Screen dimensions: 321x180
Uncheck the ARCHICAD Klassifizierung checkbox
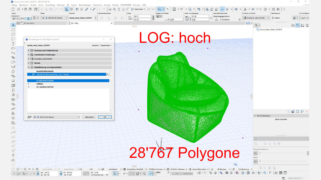pyautogui.click(x=33, y=74)
